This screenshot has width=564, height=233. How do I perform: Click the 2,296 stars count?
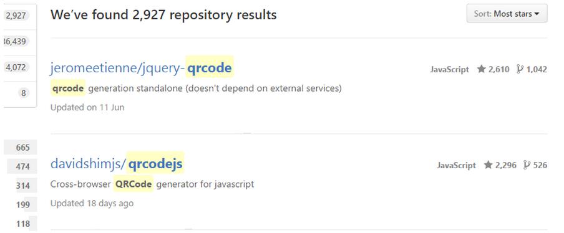[506, 165]
